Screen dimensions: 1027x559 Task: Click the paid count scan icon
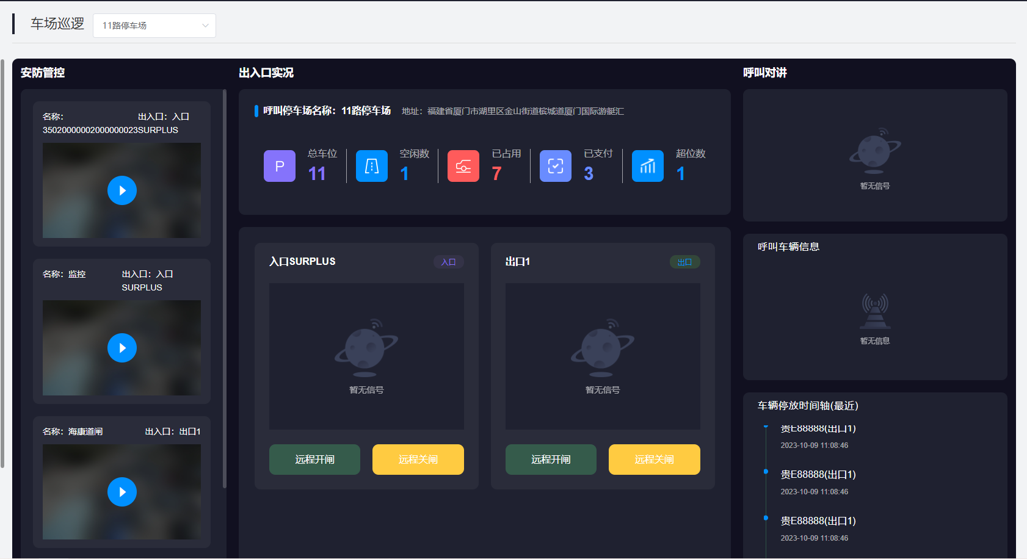tap(556, 166)
